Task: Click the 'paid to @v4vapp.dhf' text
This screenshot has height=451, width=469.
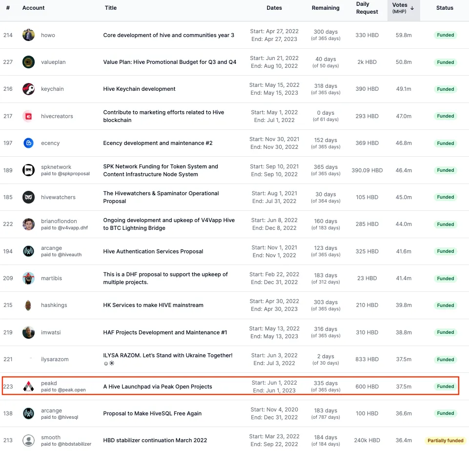Action: (x=64, y=228)
